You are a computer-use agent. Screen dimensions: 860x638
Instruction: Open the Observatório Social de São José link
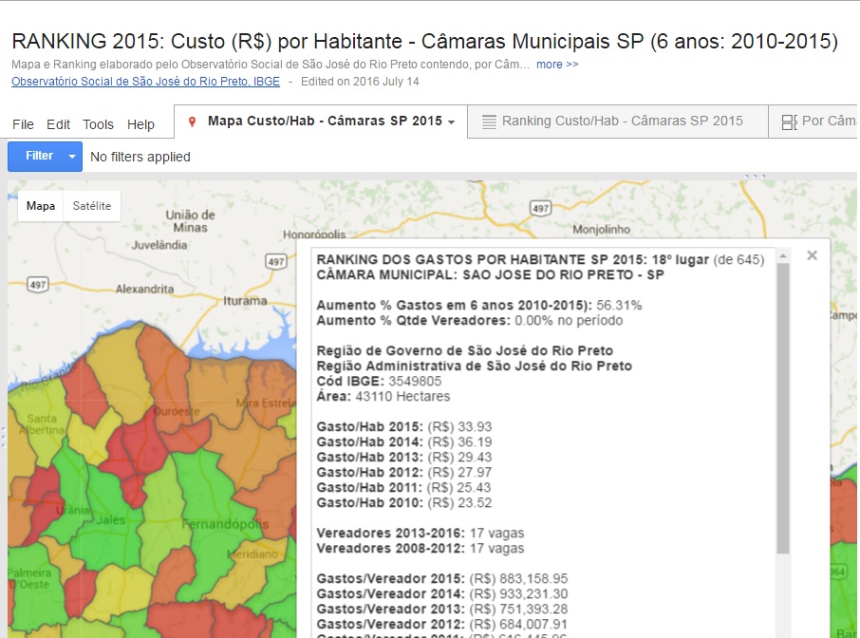tap(145, 82)
